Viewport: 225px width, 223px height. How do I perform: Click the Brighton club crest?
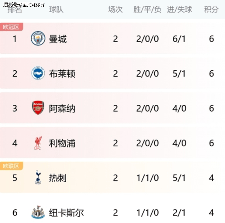(38, 73)
